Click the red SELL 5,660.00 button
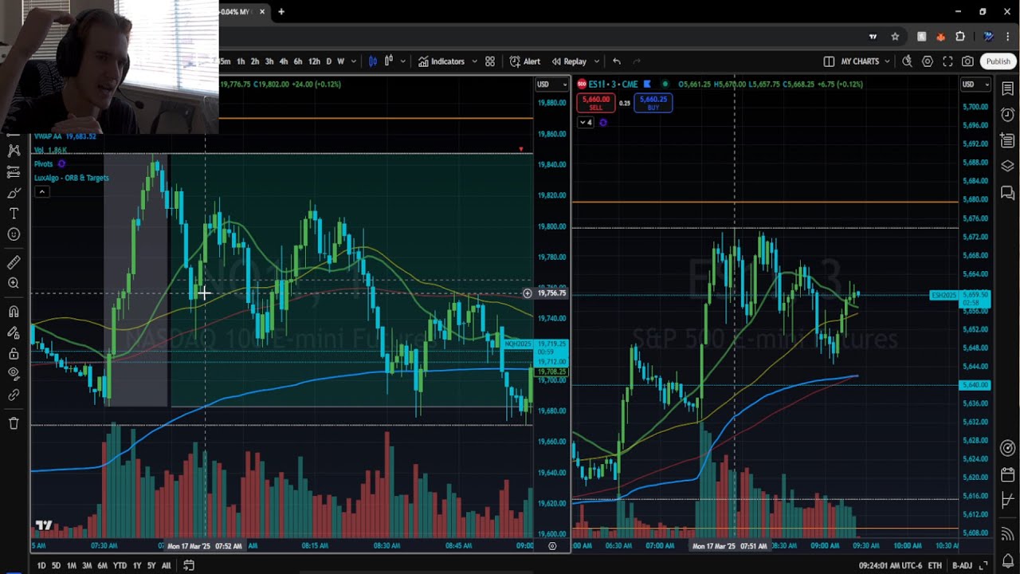The height and width of the screenshot is (574, 1020). [x=595, y=103]
